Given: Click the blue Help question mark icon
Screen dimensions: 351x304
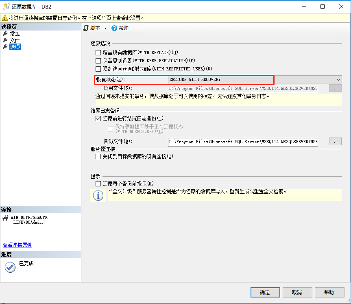Looking at the screenshot, I should click(x=114, y=28).
